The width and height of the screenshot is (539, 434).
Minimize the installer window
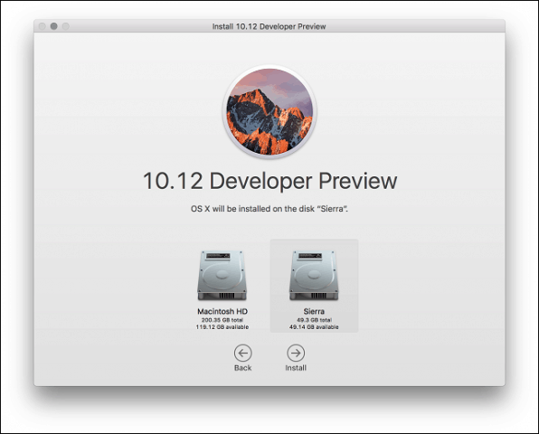click(53, 26)
